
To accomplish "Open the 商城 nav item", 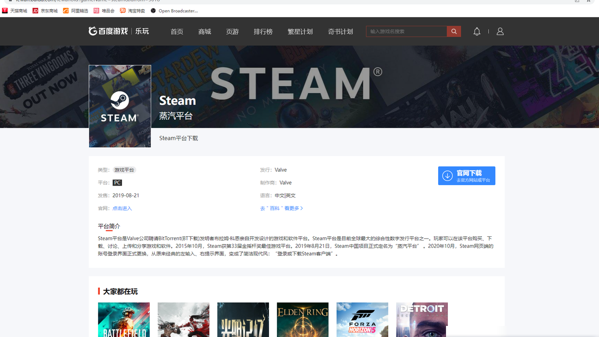I will pos(205,31).
